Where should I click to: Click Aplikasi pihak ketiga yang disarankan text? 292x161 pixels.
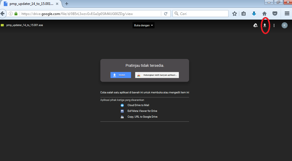(122, 100)
